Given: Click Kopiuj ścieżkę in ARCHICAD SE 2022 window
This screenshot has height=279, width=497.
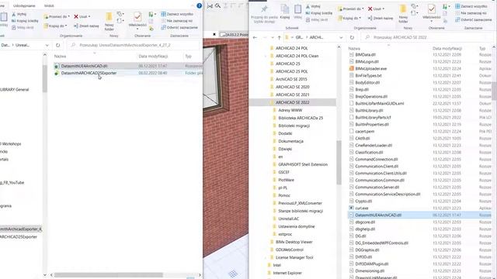Looking at the screenshot, I should click(319, 13).
